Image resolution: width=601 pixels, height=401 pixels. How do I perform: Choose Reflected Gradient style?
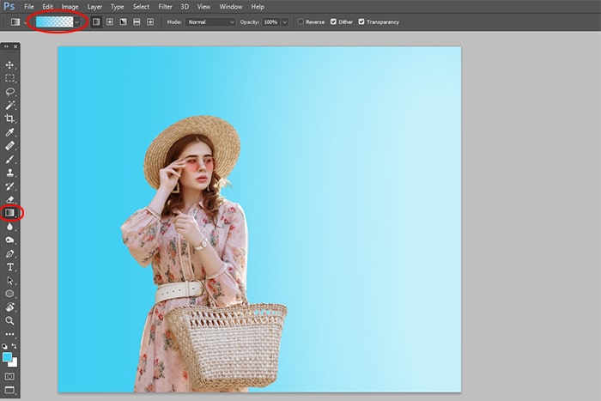click(137, 21)
